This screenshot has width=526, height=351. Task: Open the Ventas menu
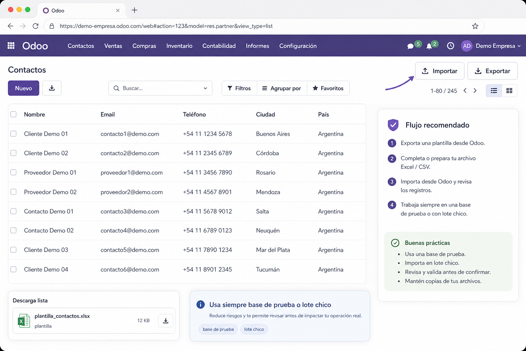(113, 46)
